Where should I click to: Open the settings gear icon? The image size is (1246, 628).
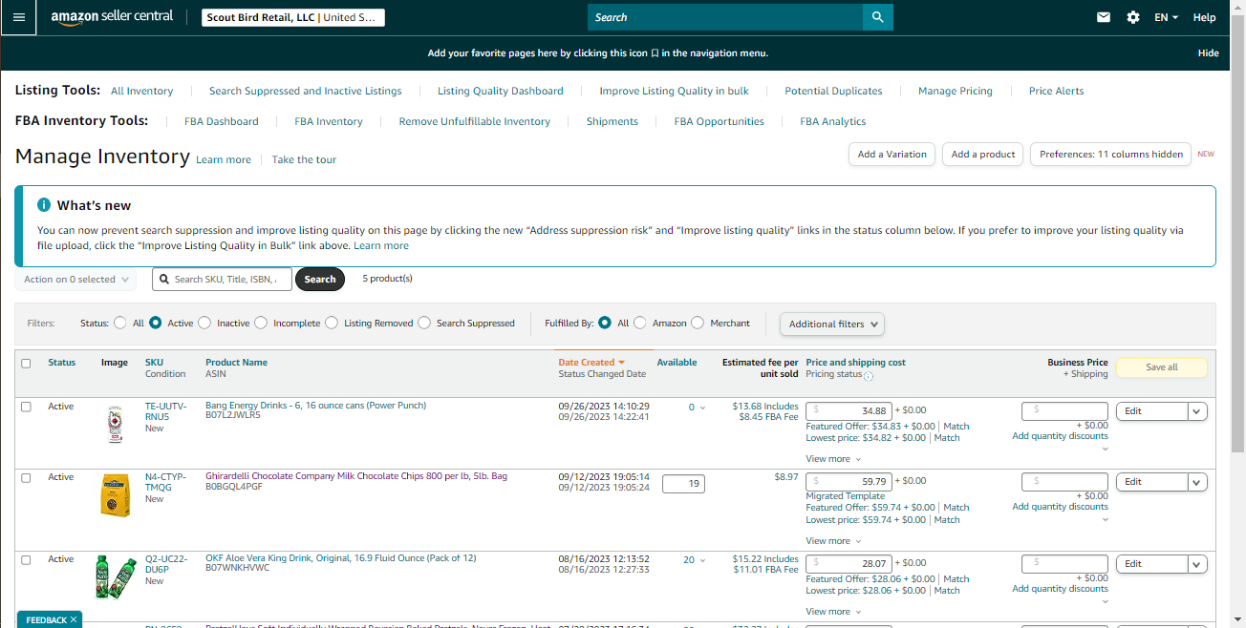pyautogui.click(x=1133, y=17)
